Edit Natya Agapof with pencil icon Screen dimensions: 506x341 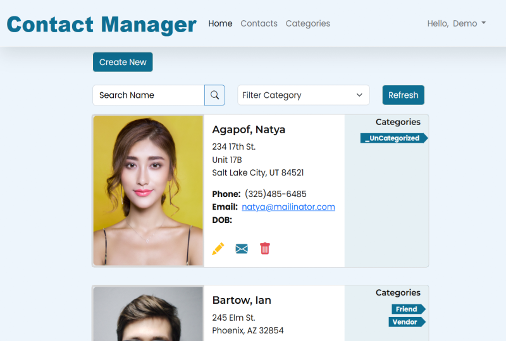pyautogui.click(x=218, y=249)
